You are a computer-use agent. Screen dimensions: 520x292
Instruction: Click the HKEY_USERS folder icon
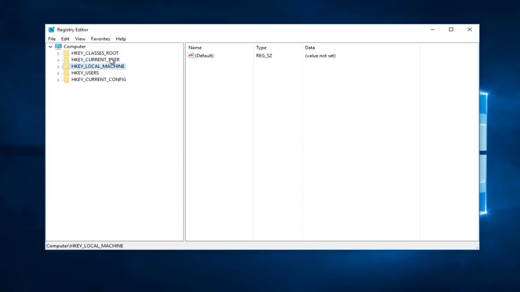(x=66, y=73)
